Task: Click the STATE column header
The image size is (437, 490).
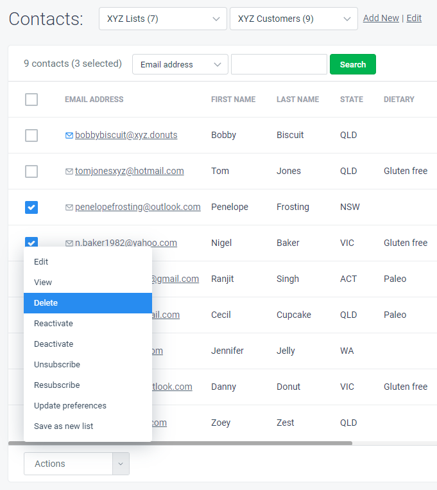Action: point(352,100)
